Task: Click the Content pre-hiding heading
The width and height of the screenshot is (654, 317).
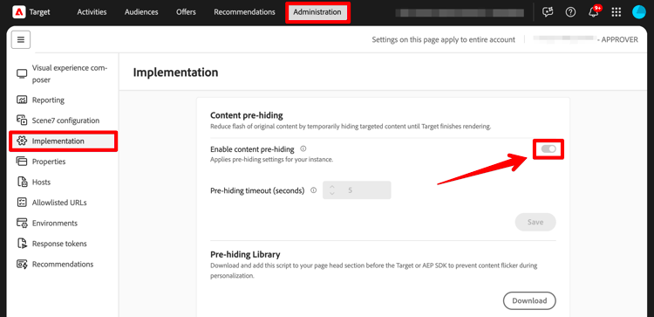Action: (247, 115)
